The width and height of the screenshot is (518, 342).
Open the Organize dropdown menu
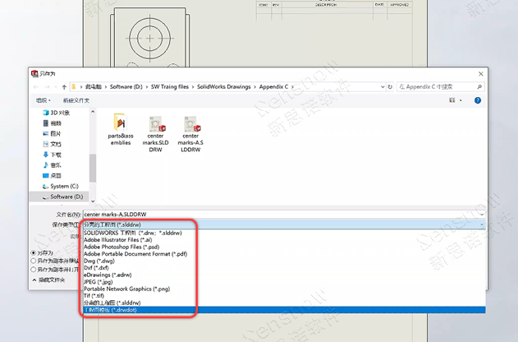pos(44,100)
